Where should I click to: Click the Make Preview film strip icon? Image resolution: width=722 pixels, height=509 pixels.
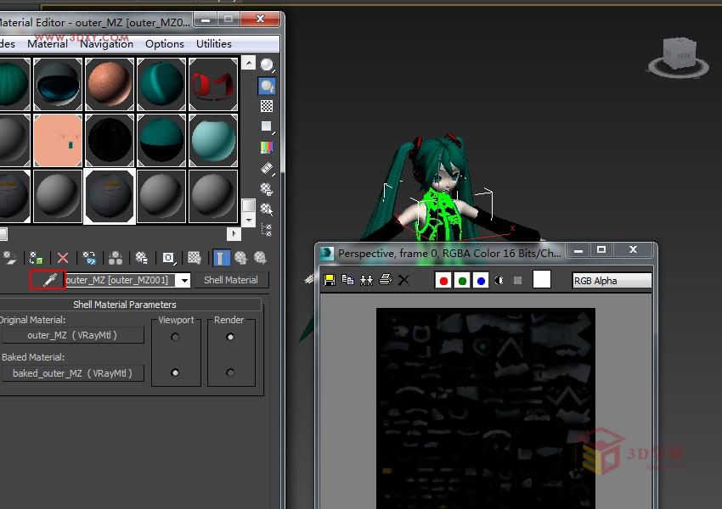click(x=267, y=168)
